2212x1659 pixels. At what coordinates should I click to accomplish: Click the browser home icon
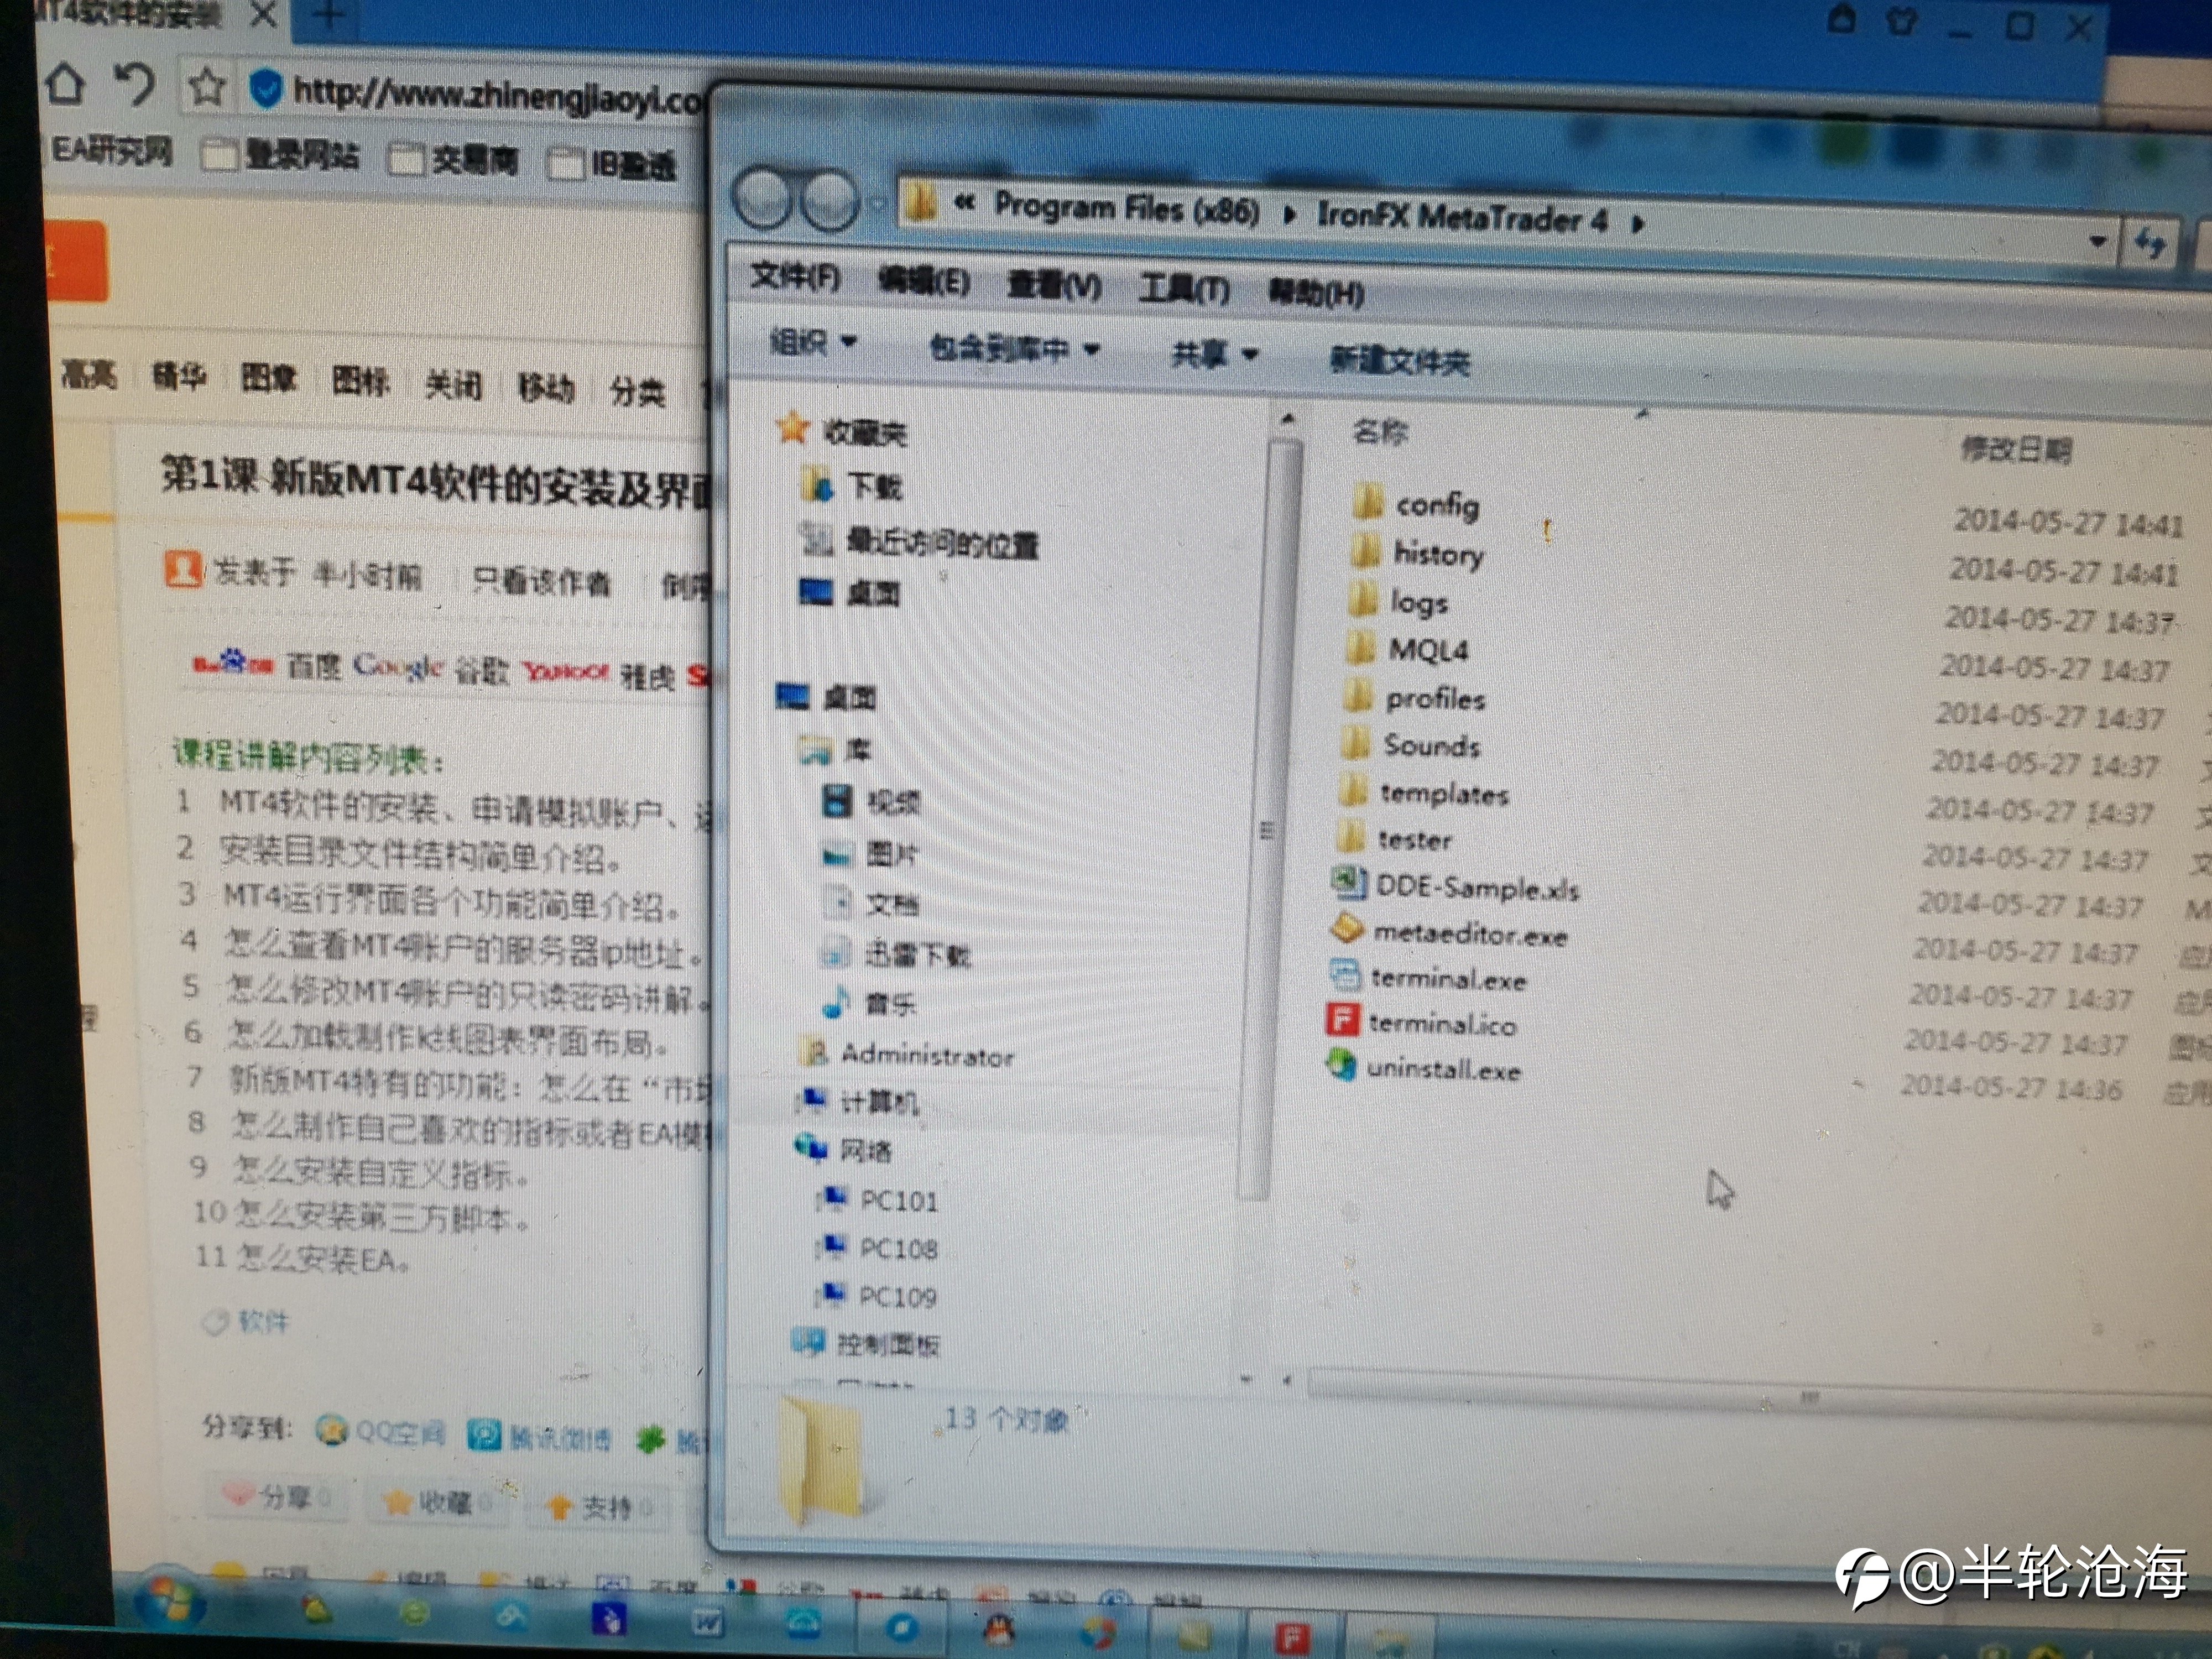click(65, 84)
